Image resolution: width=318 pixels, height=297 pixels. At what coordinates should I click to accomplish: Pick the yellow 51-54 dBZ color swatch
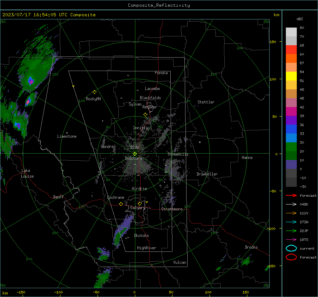coord(291,76)
